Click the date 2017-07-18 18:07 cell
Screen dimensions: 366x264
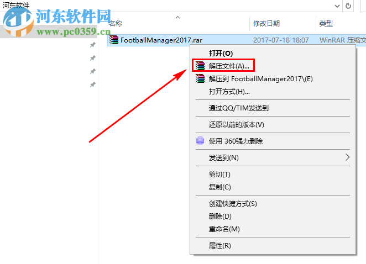click(281, 40)
